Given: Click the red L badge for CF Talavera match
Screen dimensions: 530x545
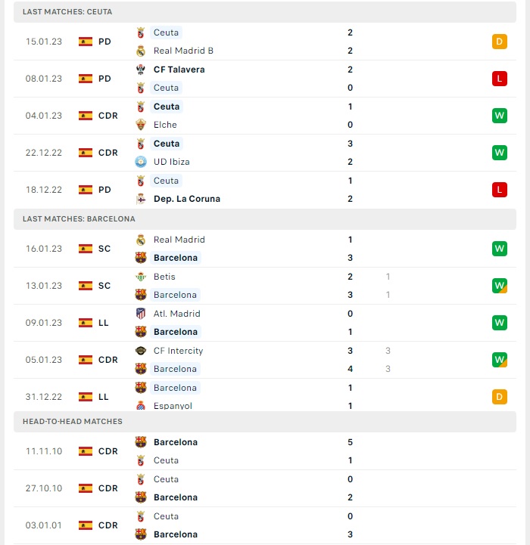Looking at the screenshot, I should point(500,79).
